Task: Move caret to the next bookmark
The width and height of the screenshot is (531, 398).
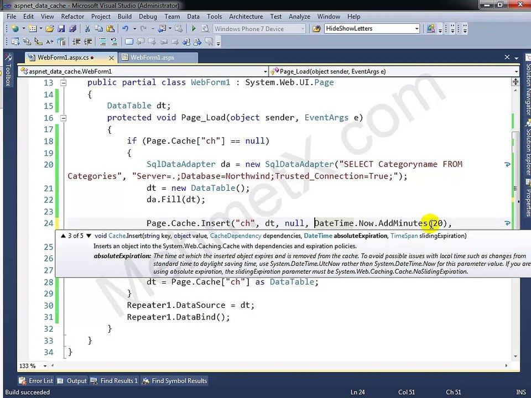Action: pos(152,41)
